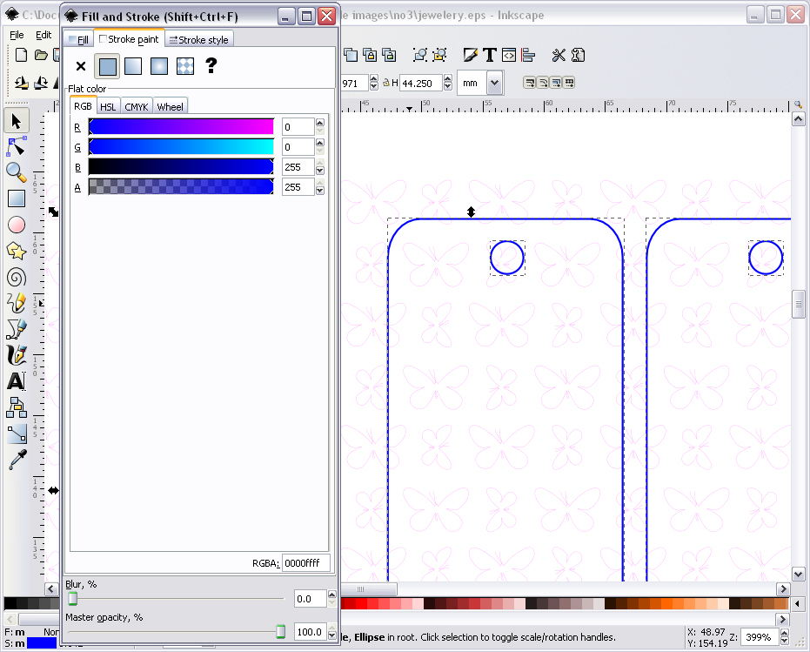
Task: Decrease Master opacity spinner
Action: tap(331, 635)
